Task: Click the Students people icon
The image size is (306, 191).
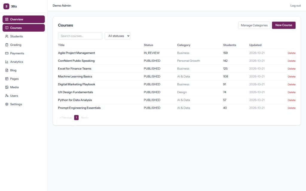Action: (x=7, y=36)
